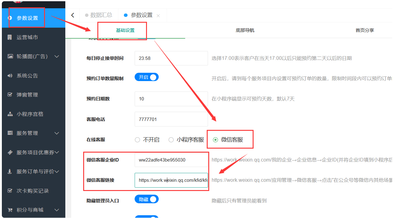Screen dimensions: 403x218
Task: Open the 底部导航 settings tab
Action: pos(245,30)
